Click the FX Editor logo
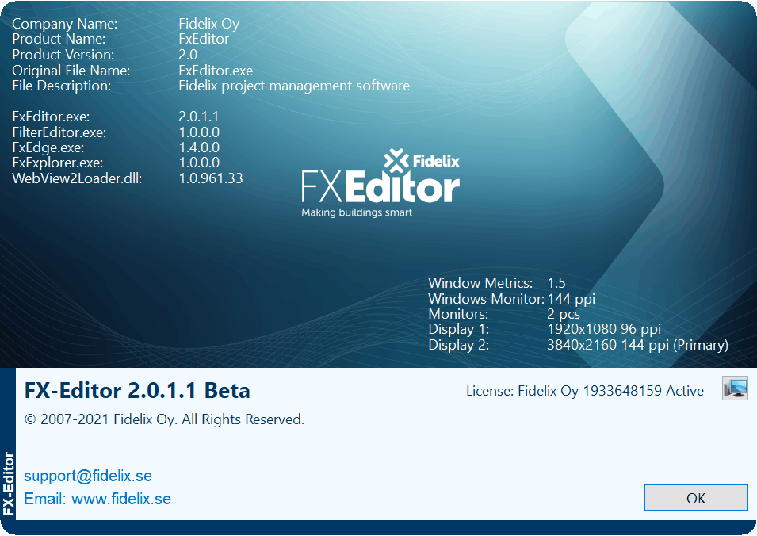The height and width of the screenshot is (536, 757). (x=380, y=182)
